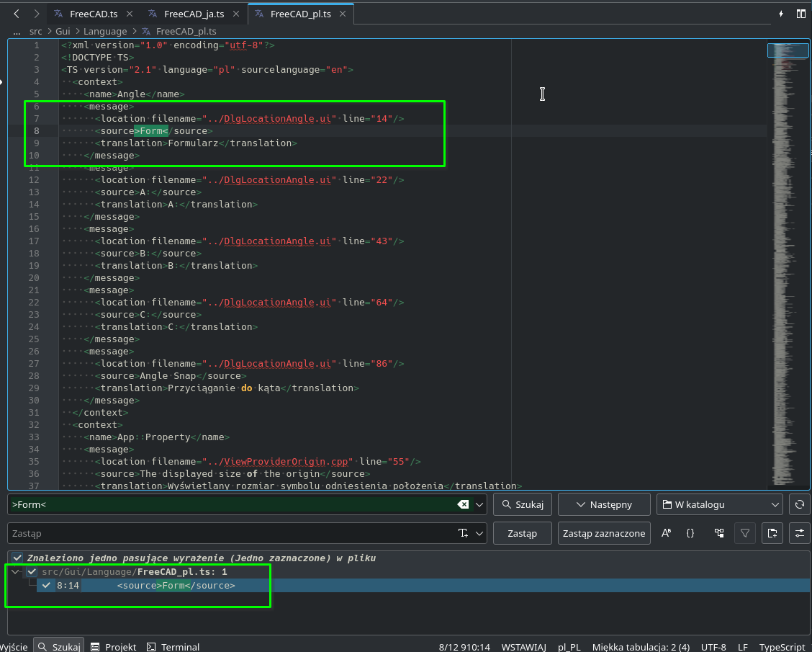Open split view from the top-right icon
The height and width of the screenshot is (652, 812).
[801, 13]
